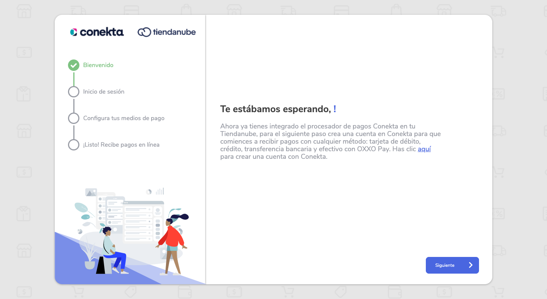Open ¡Listo! Recibe pagos en línea label

pos(121,145)
